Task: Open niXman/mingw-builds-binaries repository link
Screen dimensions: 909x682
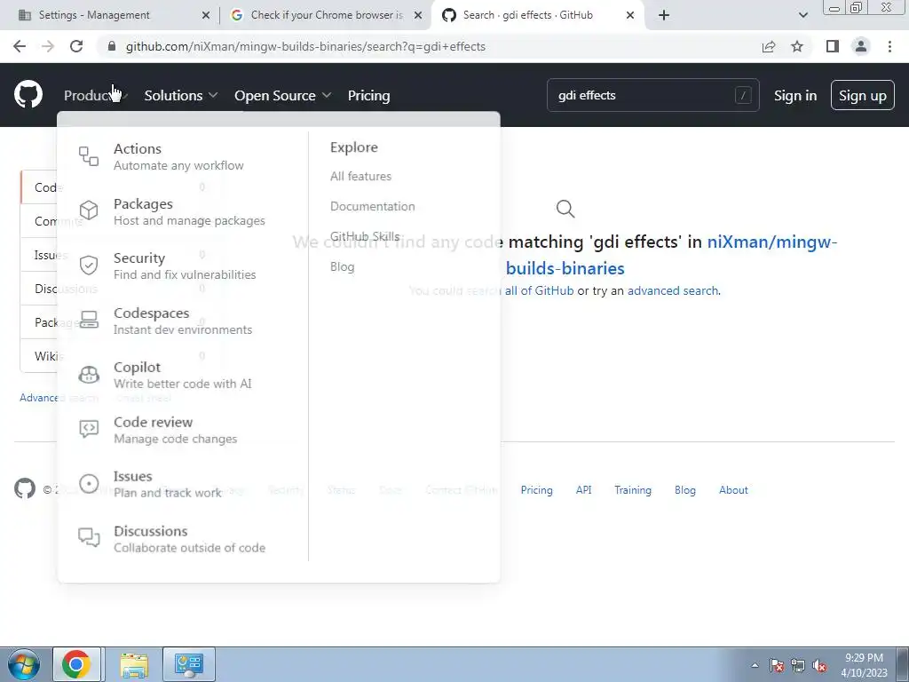Action: tap(672, 255)
